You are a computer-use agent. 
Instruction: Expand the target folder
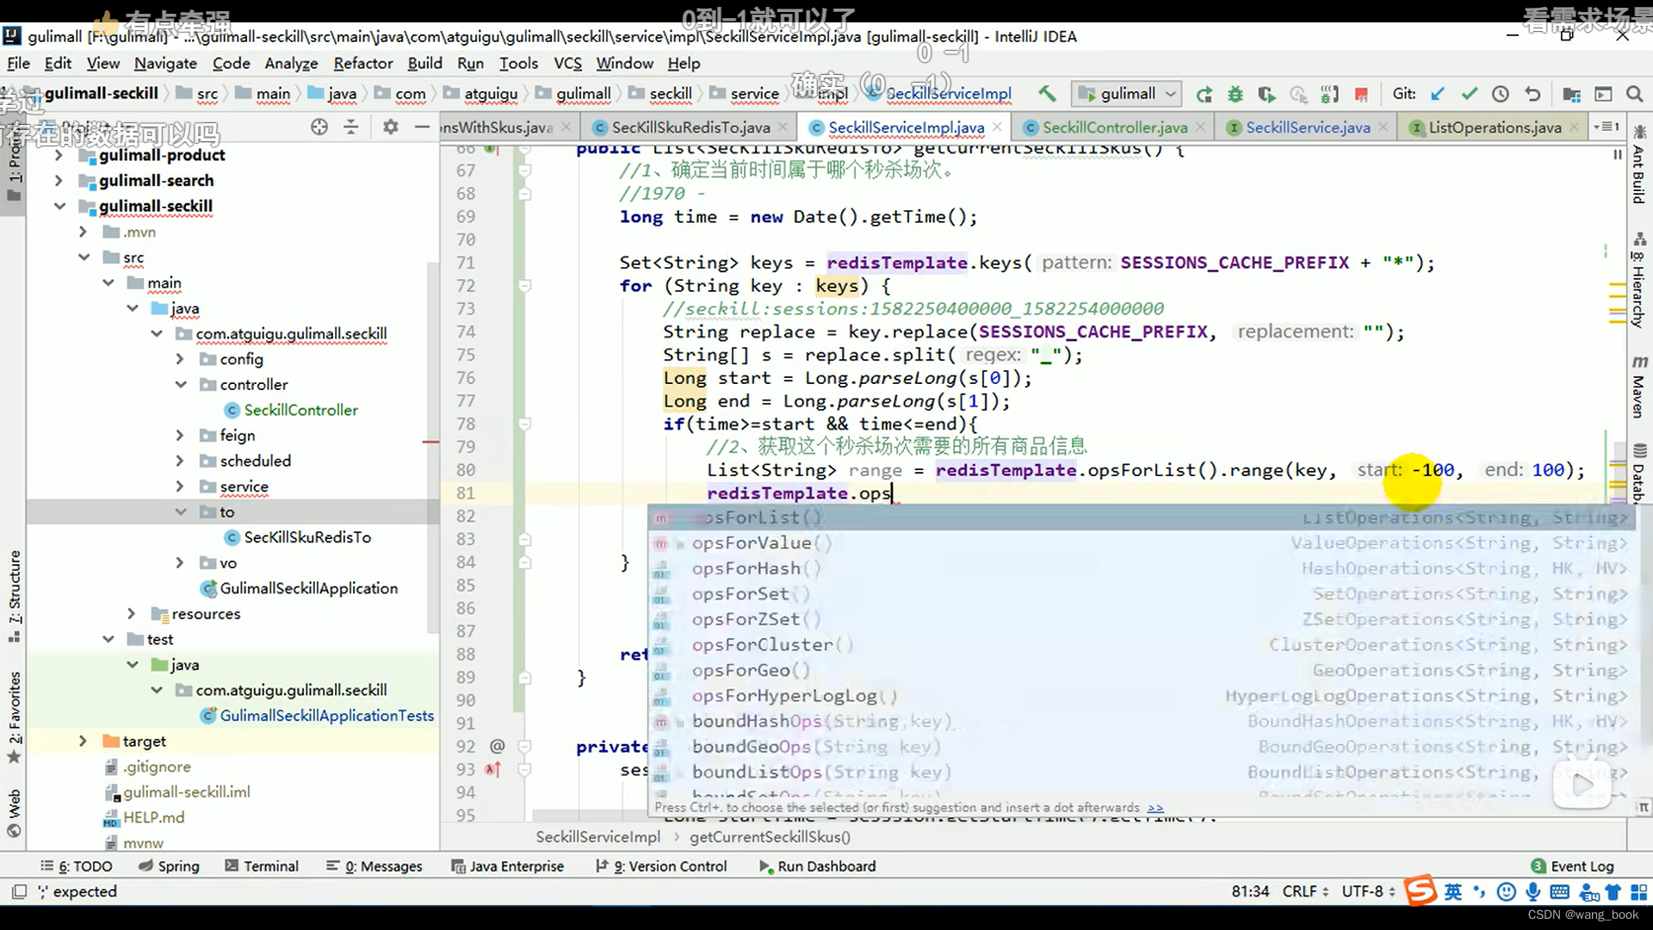tap(83, 741)
